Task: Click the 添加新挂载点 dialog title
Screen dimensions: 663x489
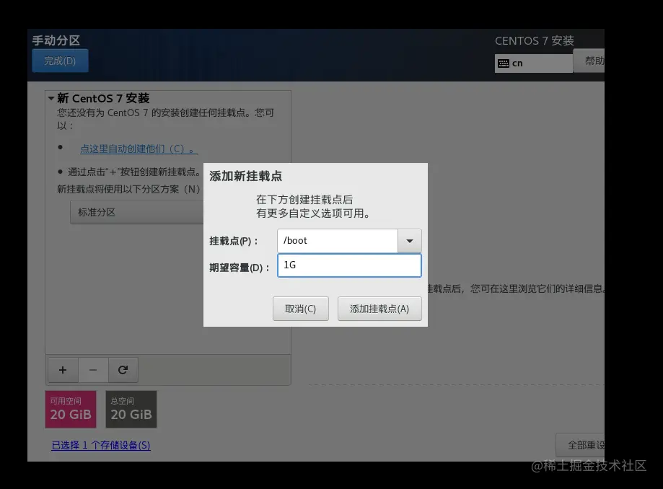Action: coord(246,176)
